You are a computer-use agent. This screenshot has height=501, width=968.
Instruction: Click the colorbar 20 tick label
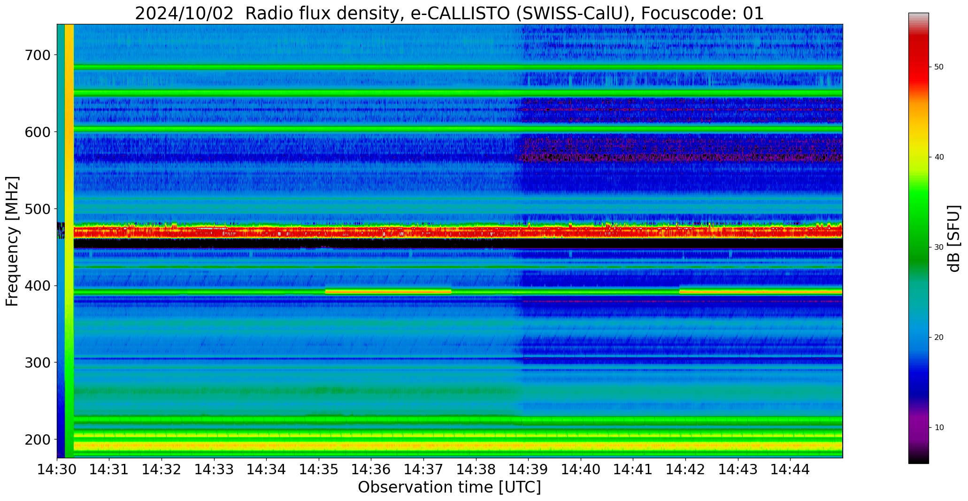(939, 338)
